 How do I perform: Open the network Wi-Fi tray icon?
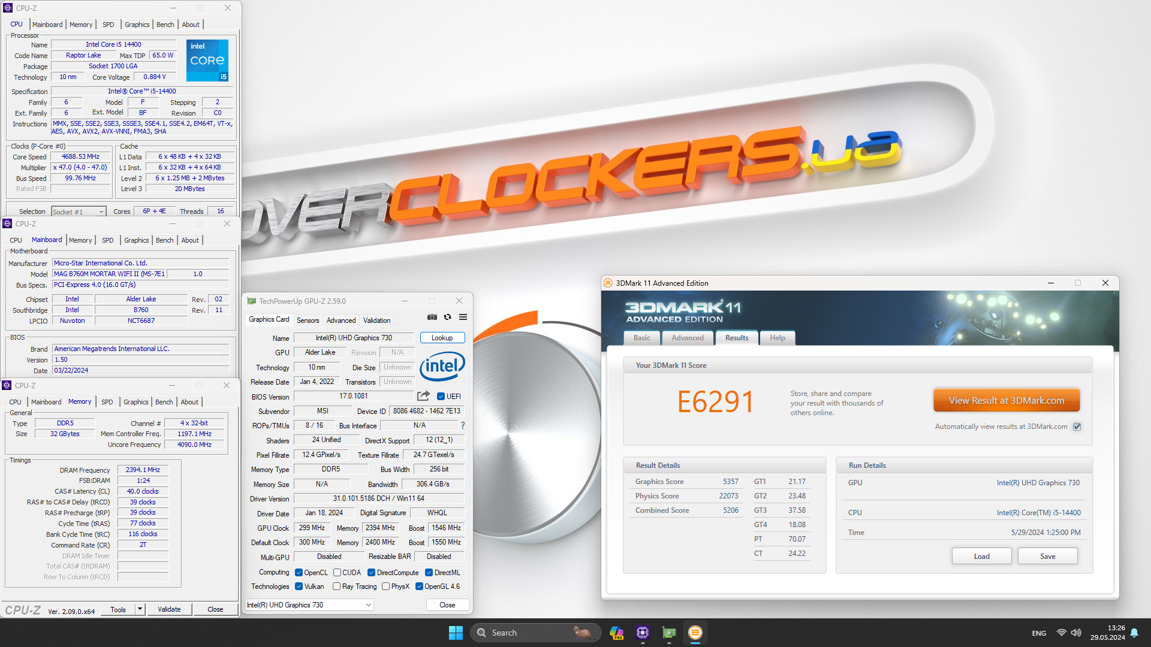pos(1061,633)
